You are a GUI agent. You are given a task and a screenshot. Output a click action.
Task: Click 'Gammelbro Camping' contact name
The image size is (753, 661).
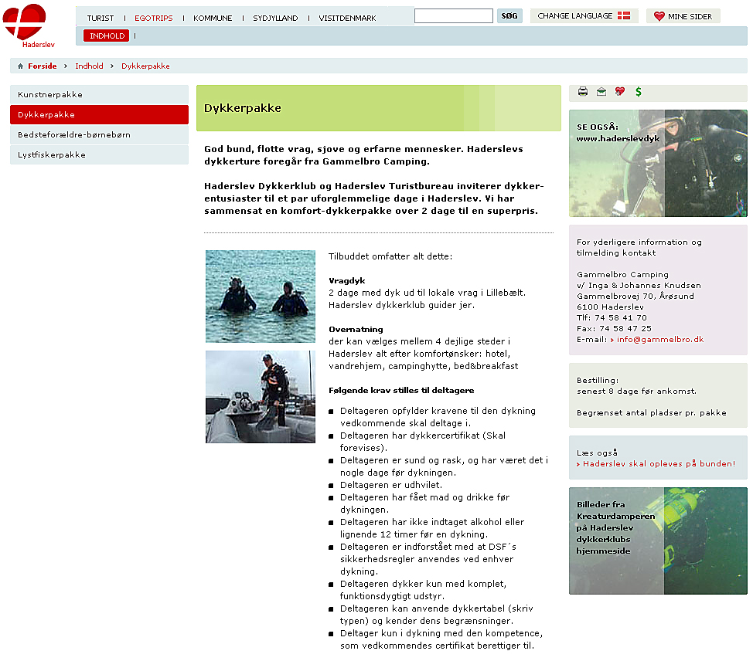coord(622,274)
